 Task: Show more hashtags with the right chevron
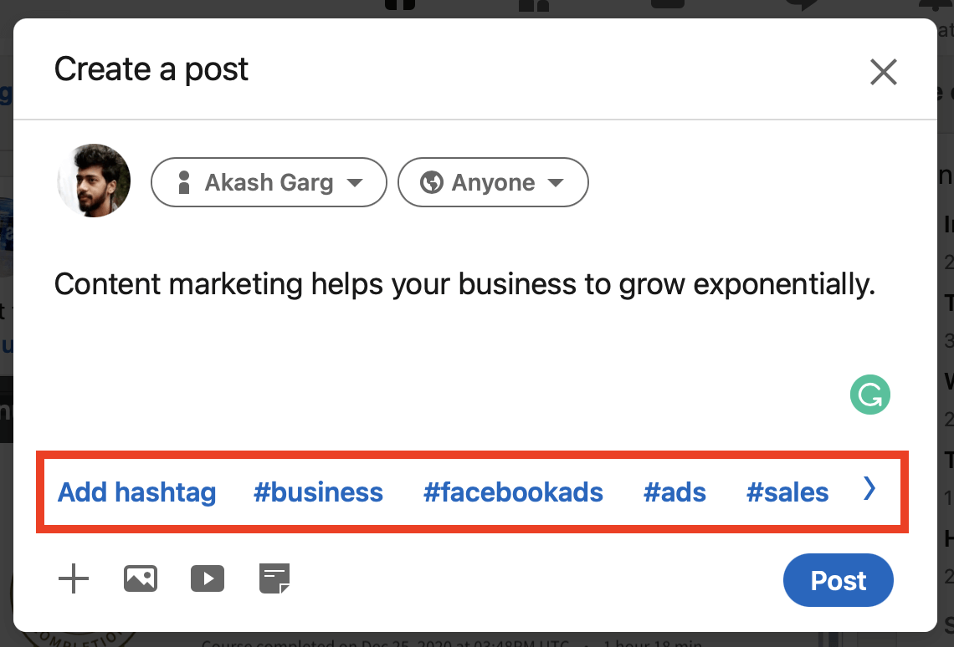[x=869, y=488]
